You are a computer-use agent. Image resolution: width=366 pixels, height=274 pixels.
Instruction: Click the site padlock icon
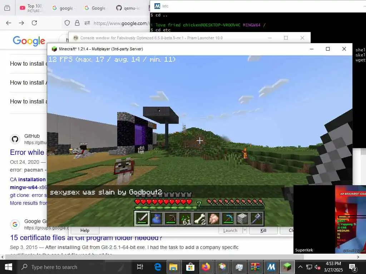[77, 23]
